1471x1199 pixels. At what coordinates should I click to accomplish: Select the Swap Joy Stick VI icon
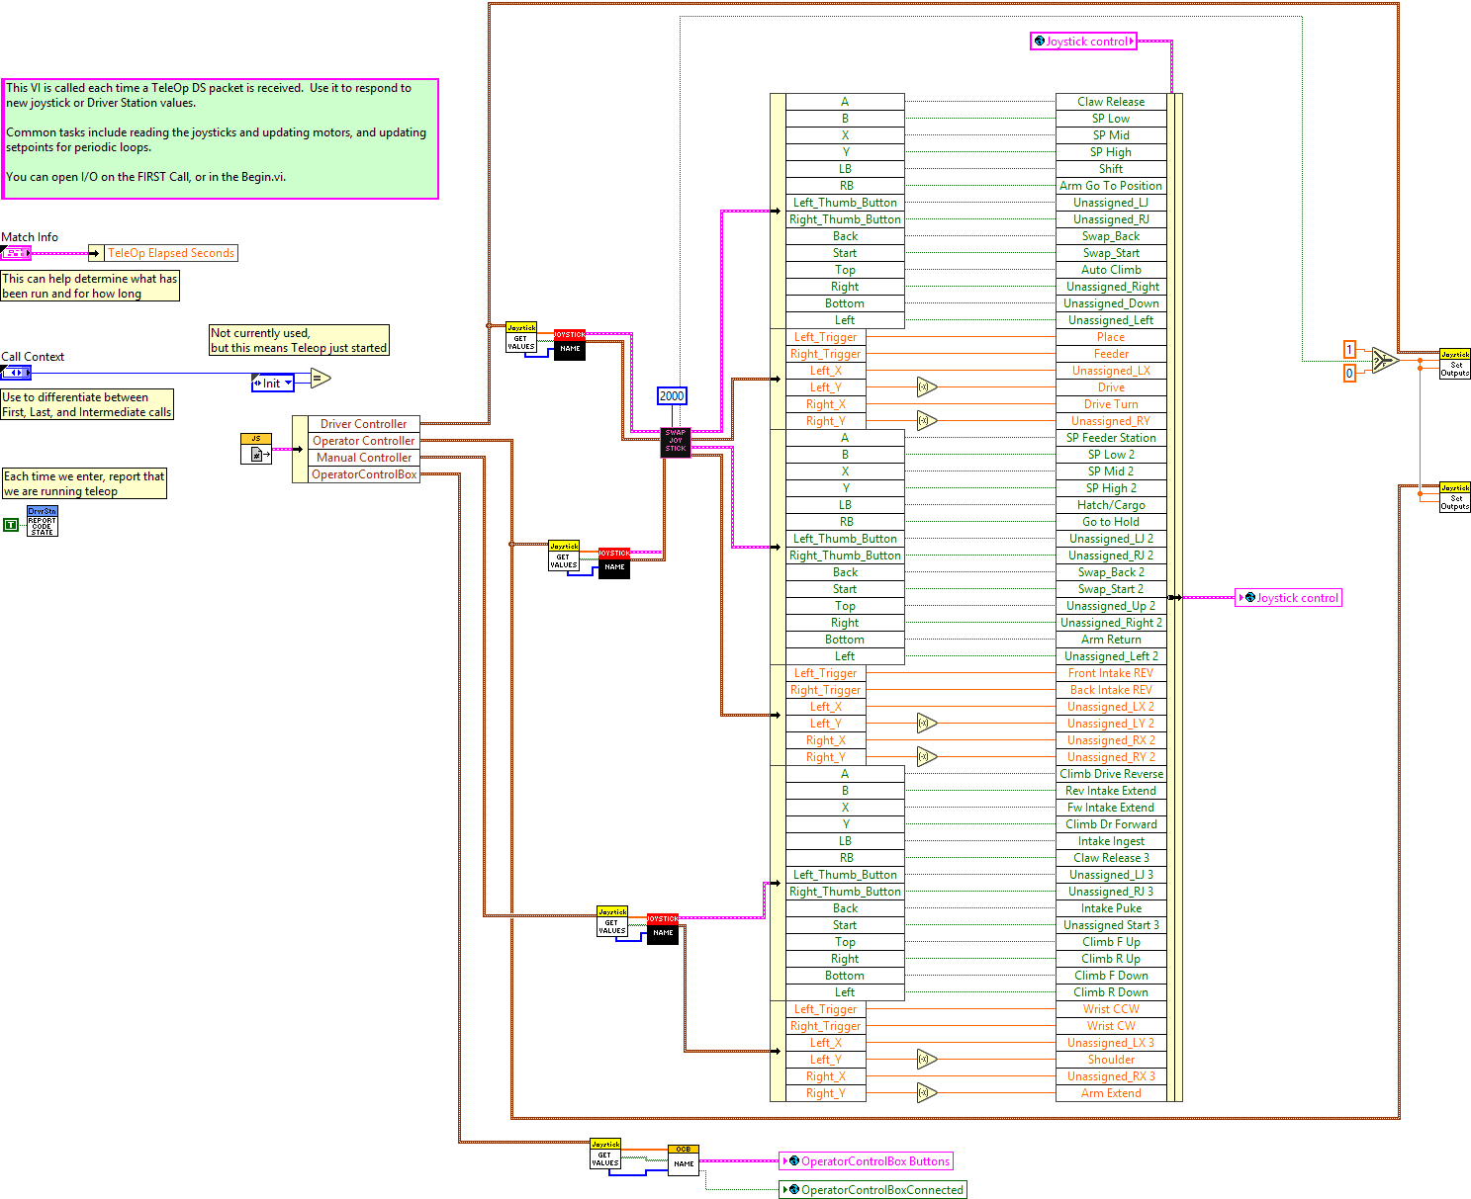[x=675, y=441]
